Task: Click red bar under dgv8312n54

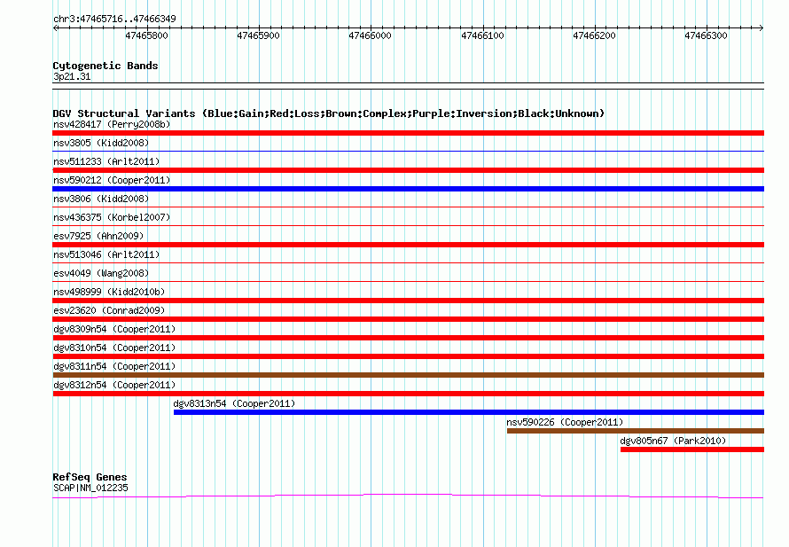Action: coord(408,394)
